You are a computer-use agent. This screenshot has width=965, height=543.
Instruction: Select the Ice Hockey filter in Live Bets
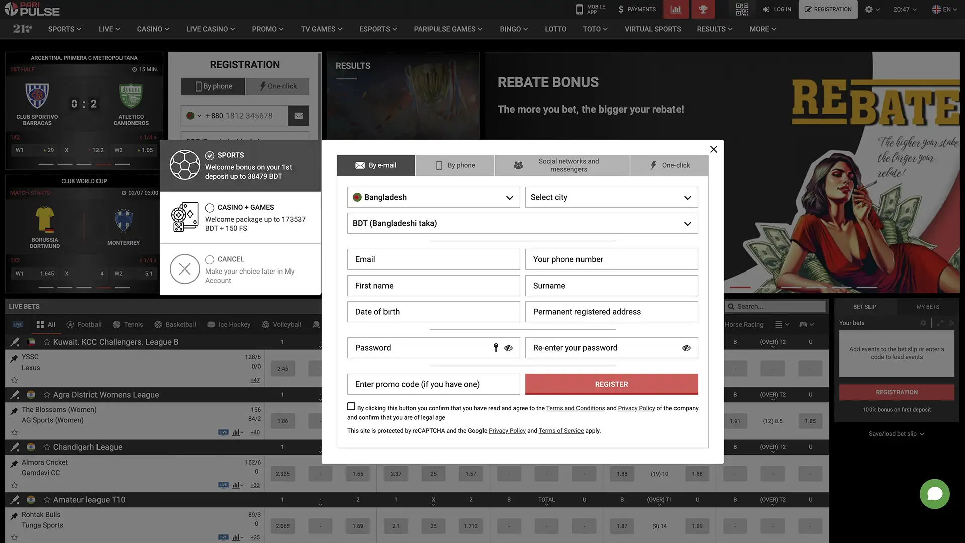coord(229,324)
